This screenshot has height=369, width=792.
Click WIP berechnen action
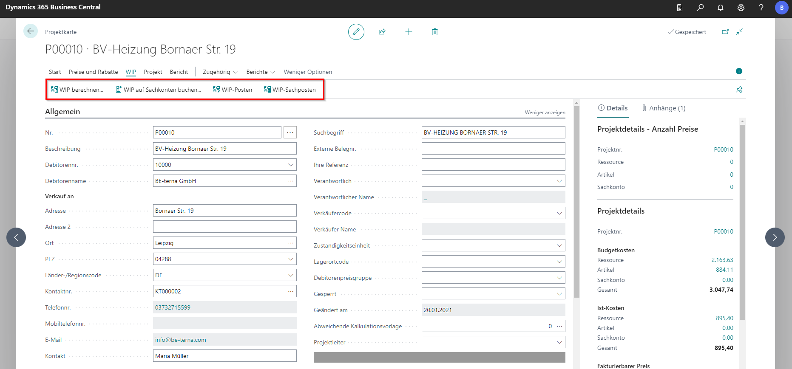(x=77, y=90)
